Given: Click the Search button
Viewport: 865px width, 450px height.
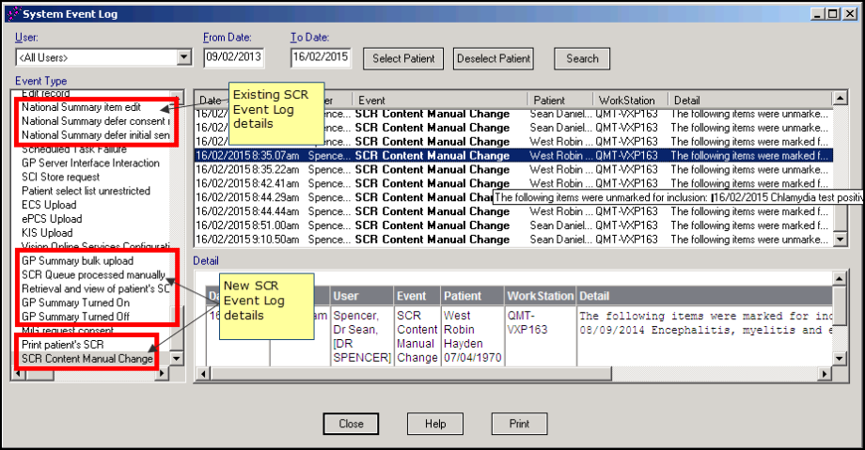Looking at the screenshot, I should (x=582, y=58).
